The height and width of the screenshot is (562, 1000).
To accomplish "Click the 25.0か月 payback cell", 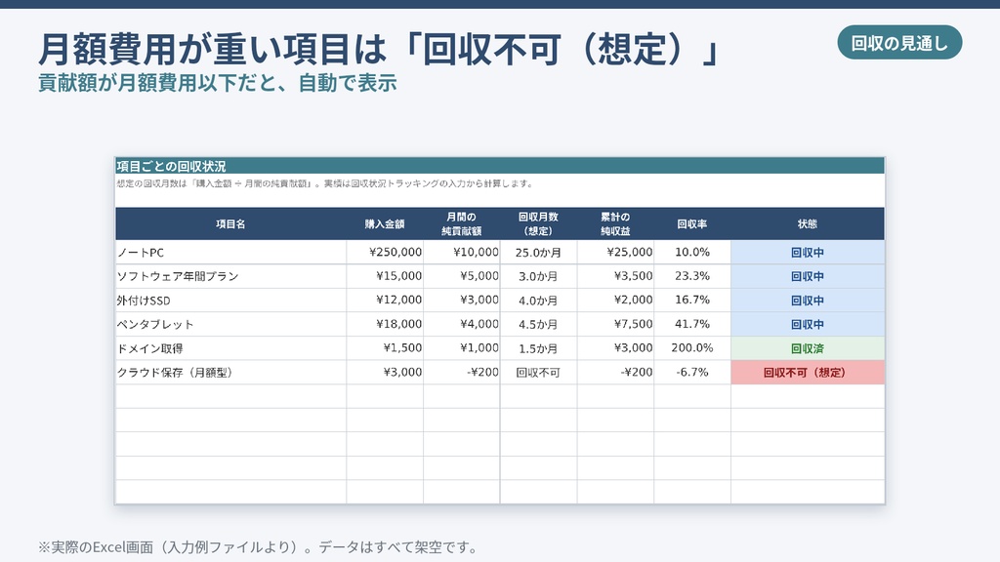I will coord(538,253).
